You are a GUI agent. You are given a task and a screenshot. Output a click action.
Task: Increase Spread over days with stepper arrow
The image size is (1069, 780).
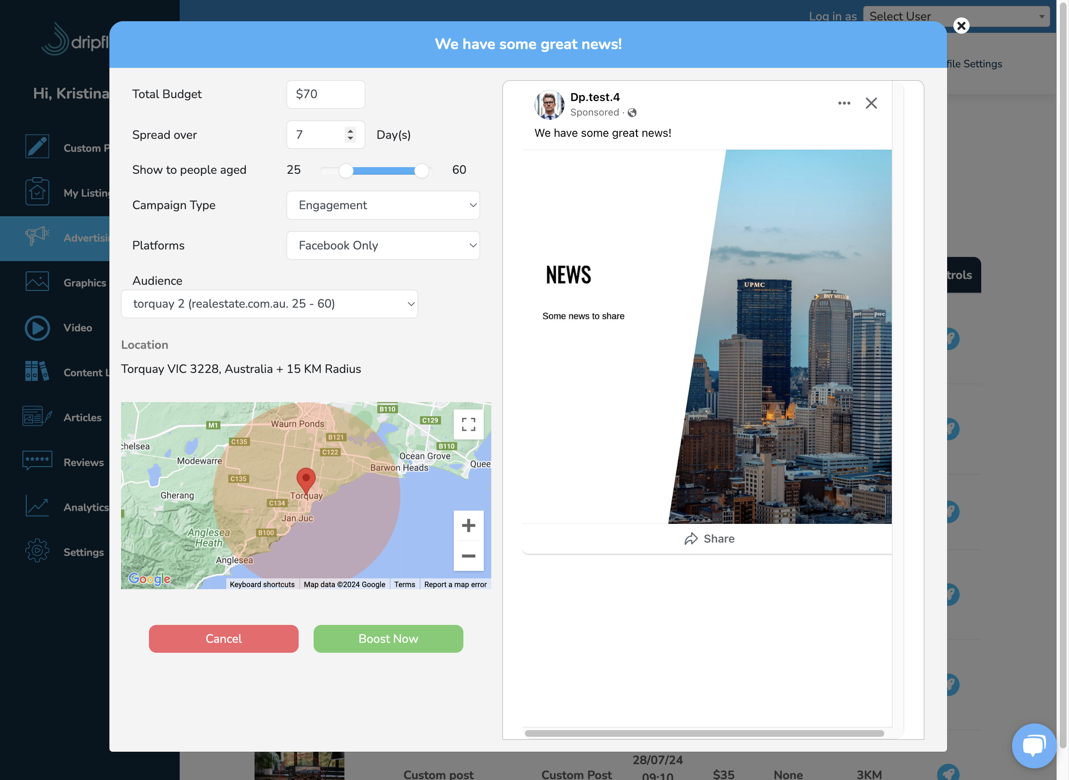point(350,131)
